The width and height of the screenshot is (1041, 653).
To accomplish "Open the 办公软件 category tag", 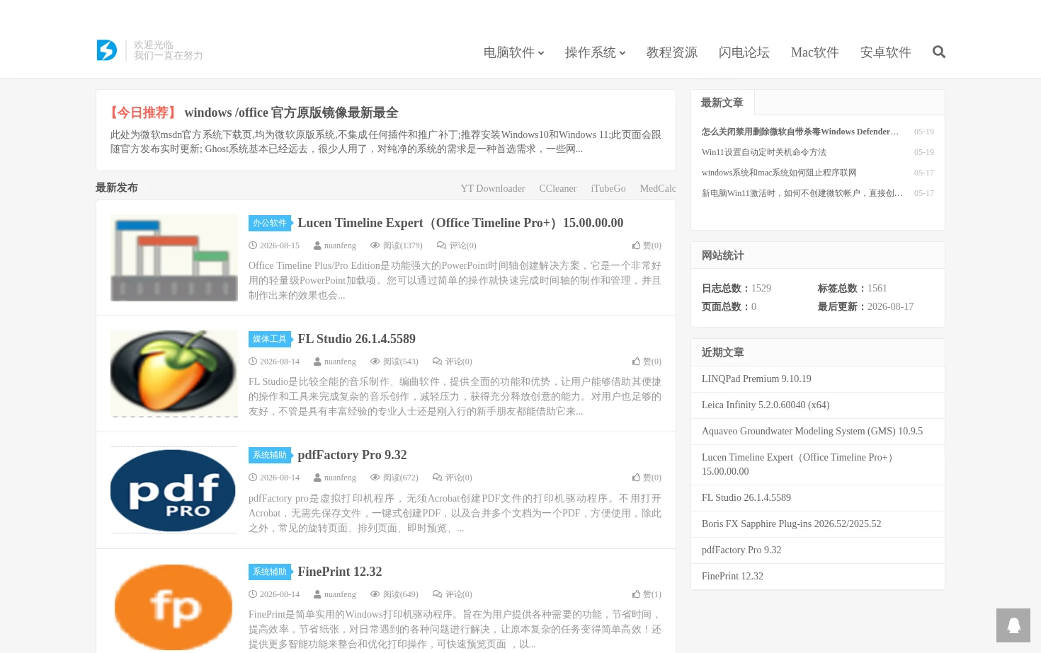I will coord(270,223).
